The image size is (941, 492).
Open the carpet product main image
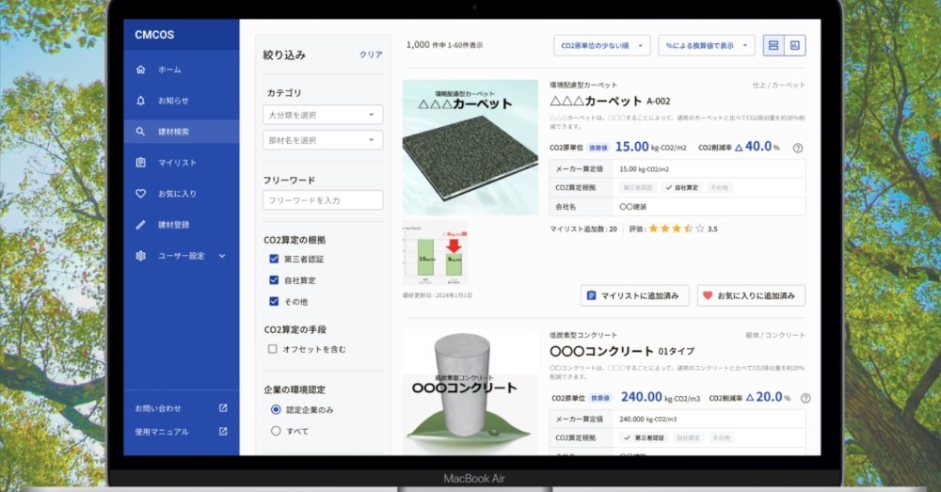click(x=470, y=147)
